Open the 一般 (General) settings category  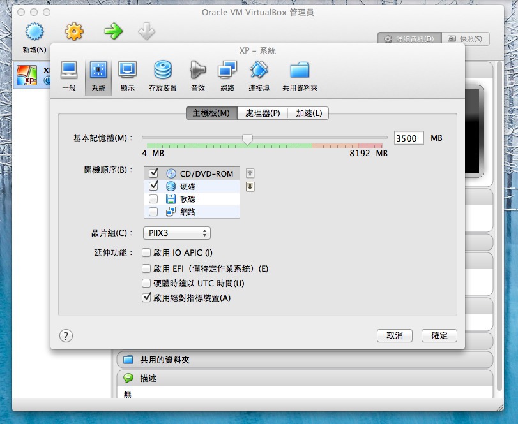click(69, 77)
